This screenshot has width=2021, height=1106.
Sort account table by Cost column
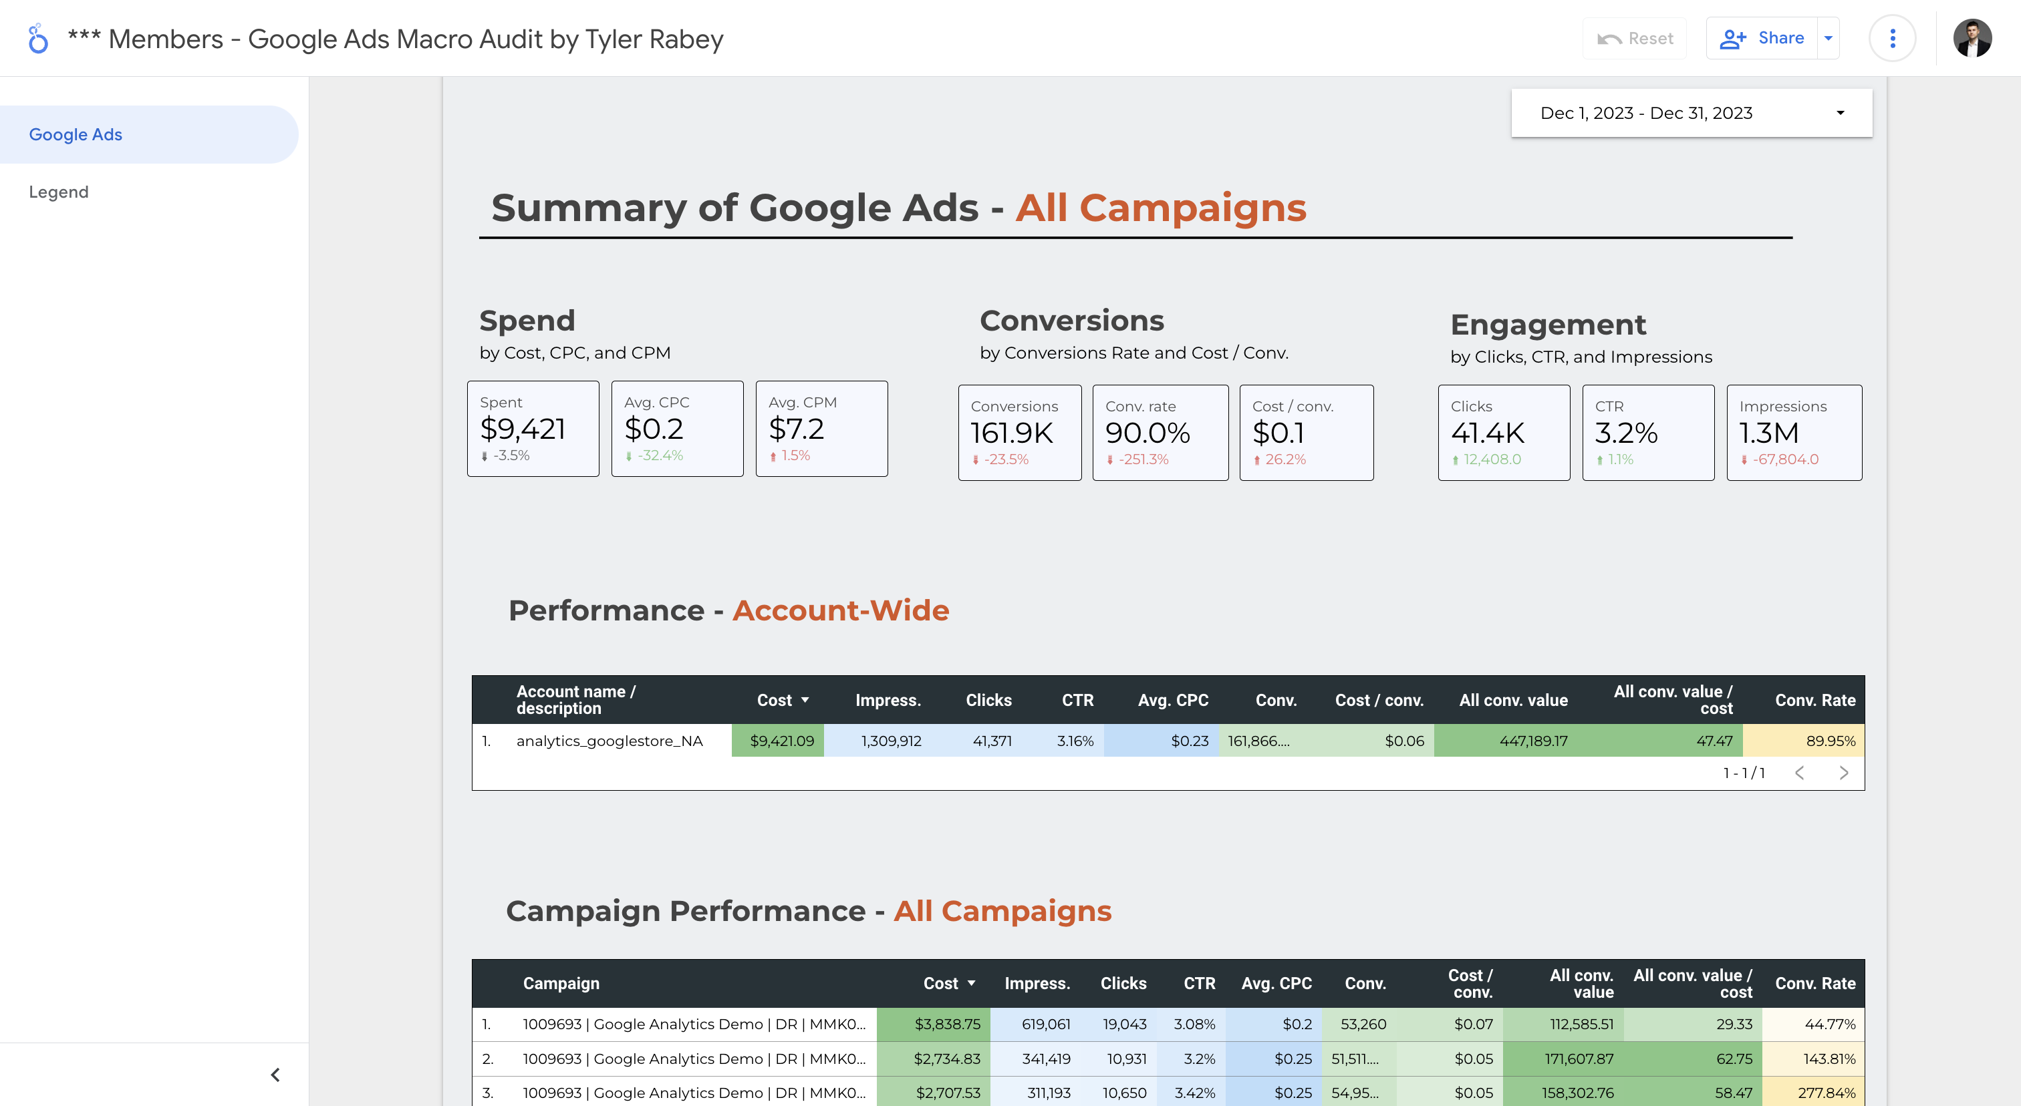tap(782, 700)
